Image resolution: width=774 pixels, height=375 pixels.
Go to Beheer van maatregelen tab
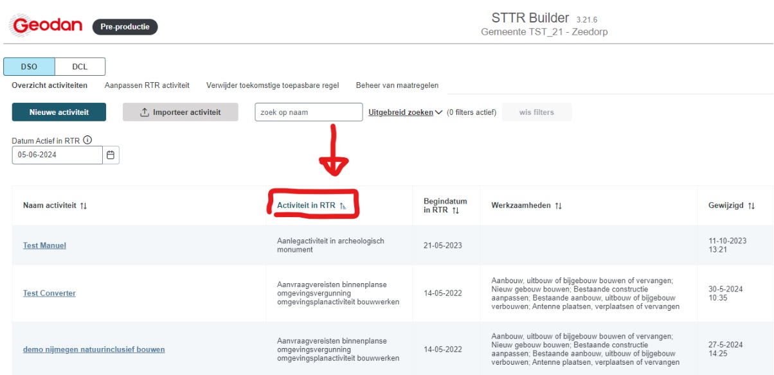click(397, 85)
